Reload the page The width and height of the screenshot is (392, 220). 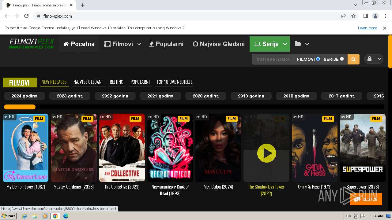26,16
